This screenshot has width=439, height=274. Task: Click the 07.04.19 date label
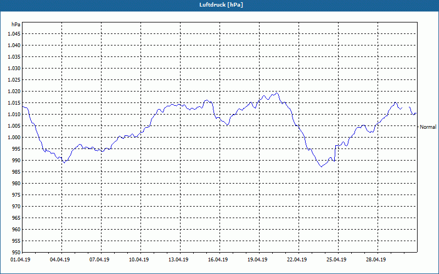(x=99, y=260)
